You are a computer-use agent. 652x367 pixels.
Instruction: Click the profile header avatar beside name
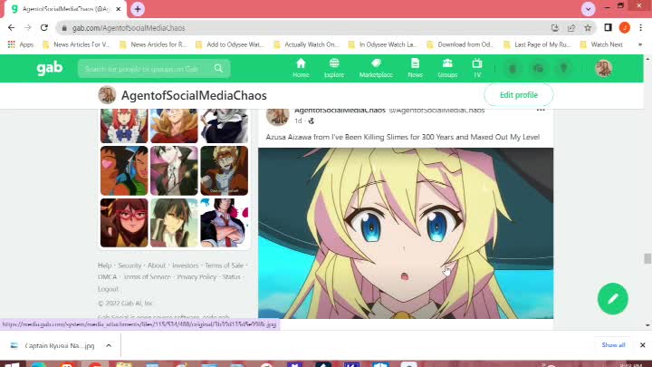tap(107, 95)
